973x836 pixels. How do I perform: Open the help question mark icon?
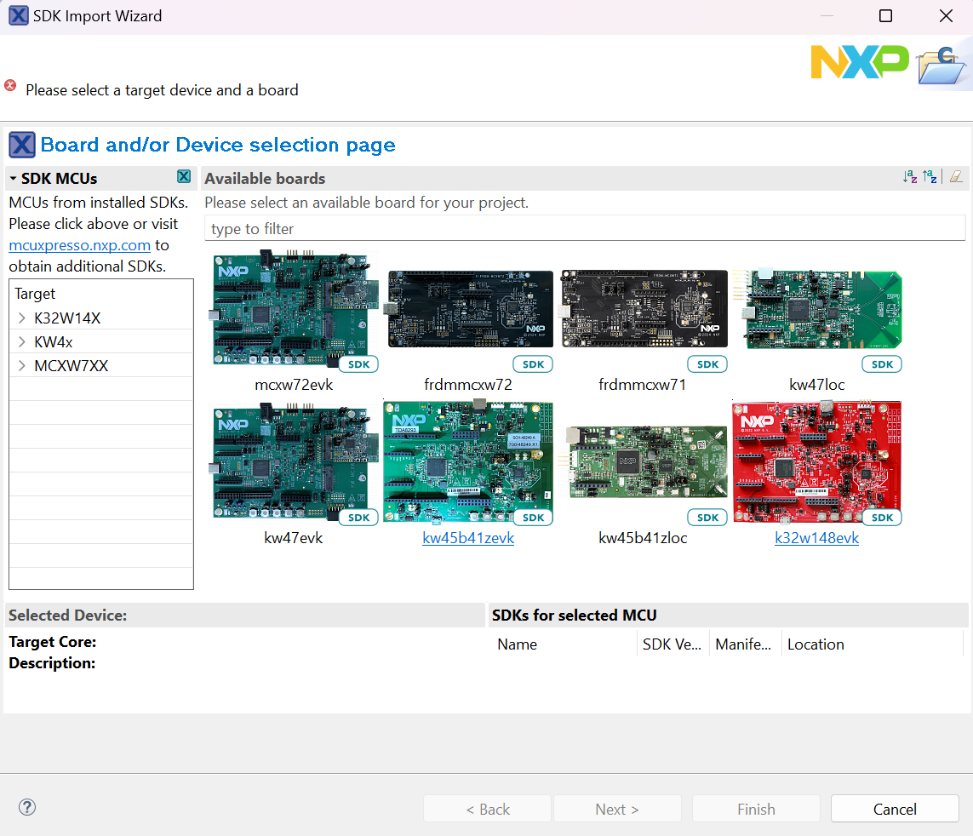click(x=27, y=808)
